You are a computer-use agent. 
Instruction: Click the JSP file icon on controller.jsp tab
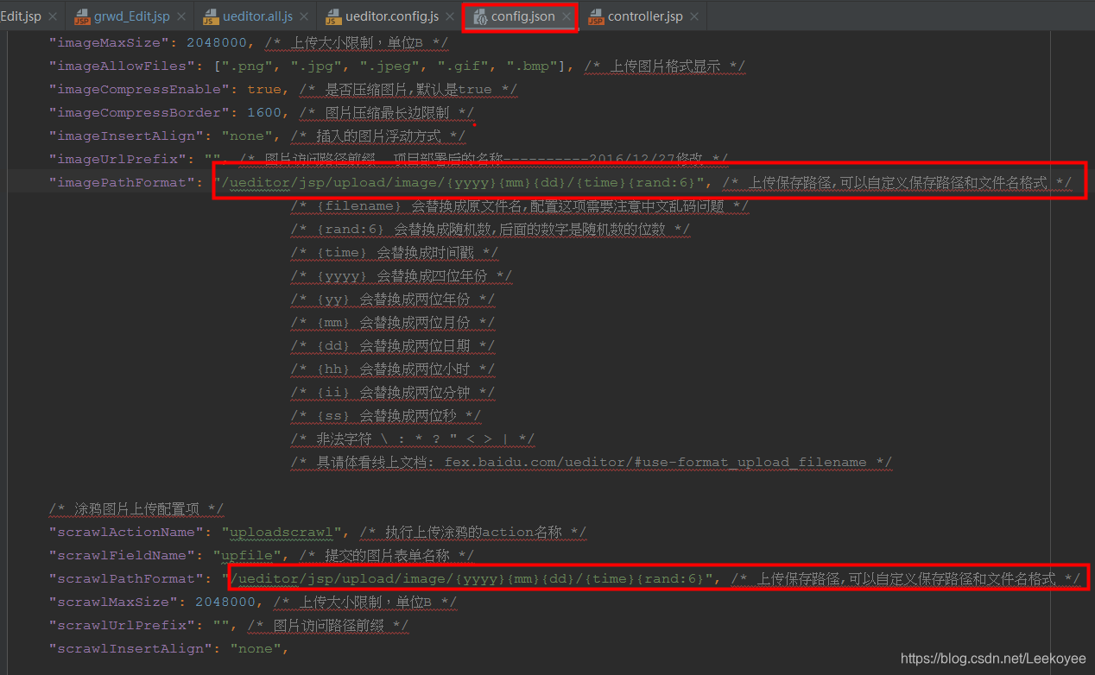coord(596,17)
